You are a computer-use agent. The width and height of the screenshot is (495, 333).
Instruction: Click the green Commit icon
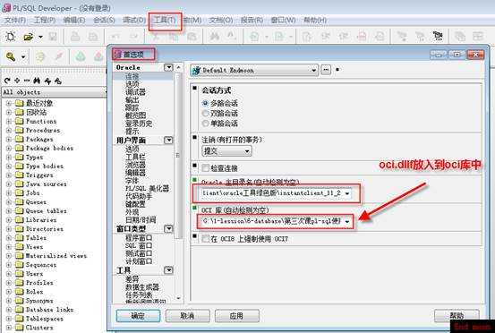(81, 57)
